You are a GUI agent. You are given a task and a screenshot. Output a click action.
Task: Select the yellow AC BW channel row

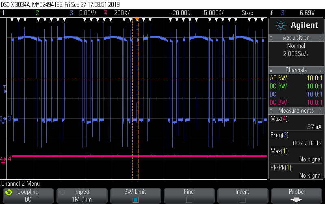coord(296,78)
